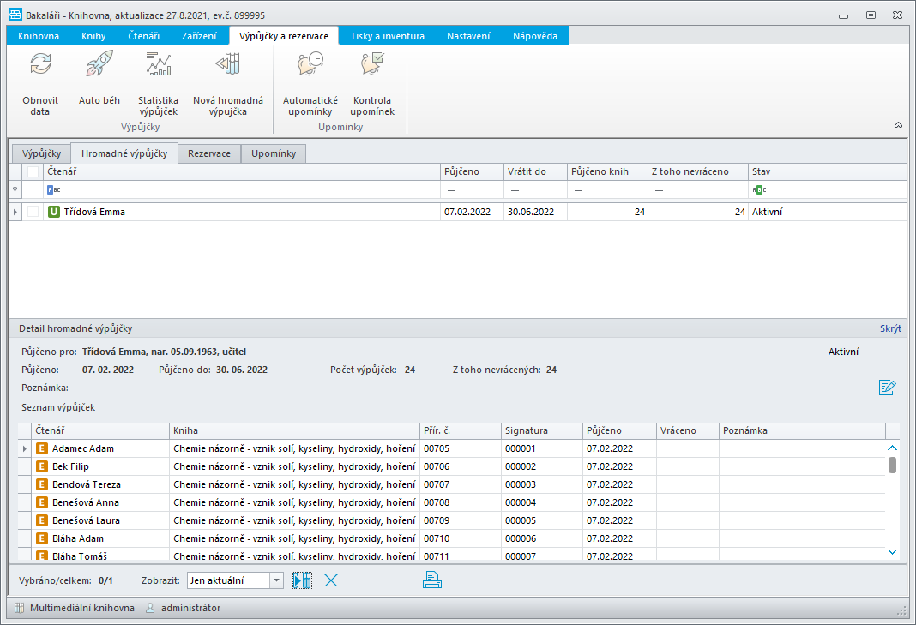Open Automatické upomínky bell icon

pos(310,63)
